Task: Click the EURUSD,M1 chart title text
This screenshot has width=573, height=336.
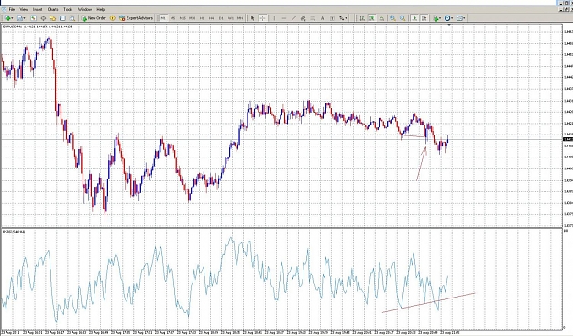Action: click(x=13, y=27)
